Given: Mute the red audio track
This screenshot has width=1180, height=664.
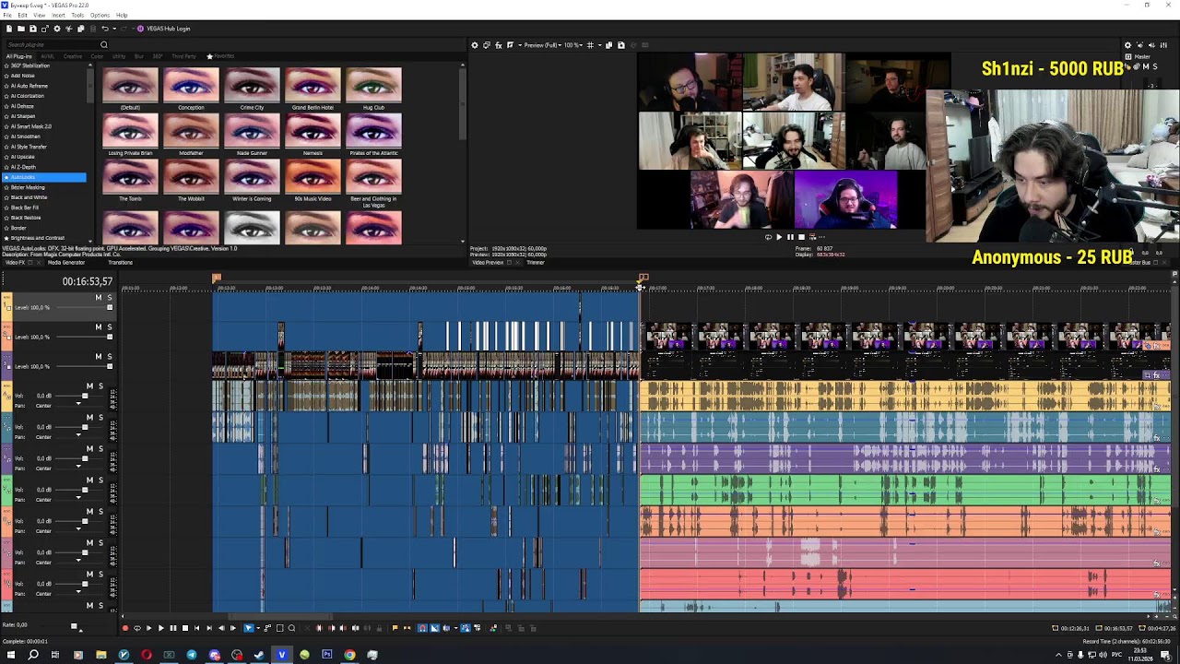Looking at the screenshot, I should pyautogui.click(x=89, y=575).
